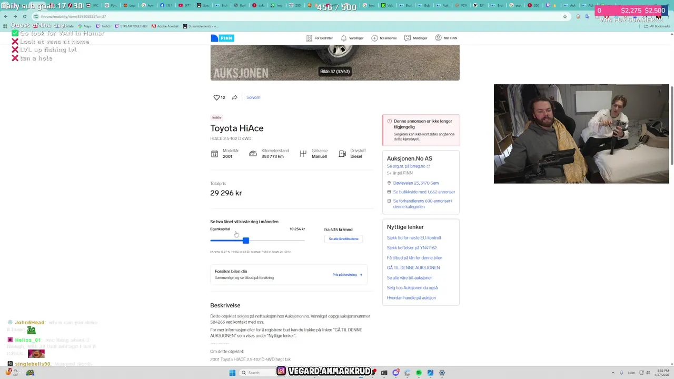The image size is (674, 379).
Task: Open the Solvorn link
Action: [x=253, y=97]
